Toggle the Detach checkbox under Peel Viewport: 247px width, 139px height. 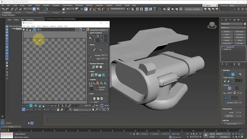coord(91,102)
